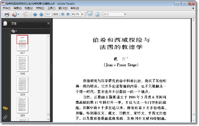This screenshot has width=199, height=126.
Task: Open the pages panel gear options menu
Action: click(14, 31)
